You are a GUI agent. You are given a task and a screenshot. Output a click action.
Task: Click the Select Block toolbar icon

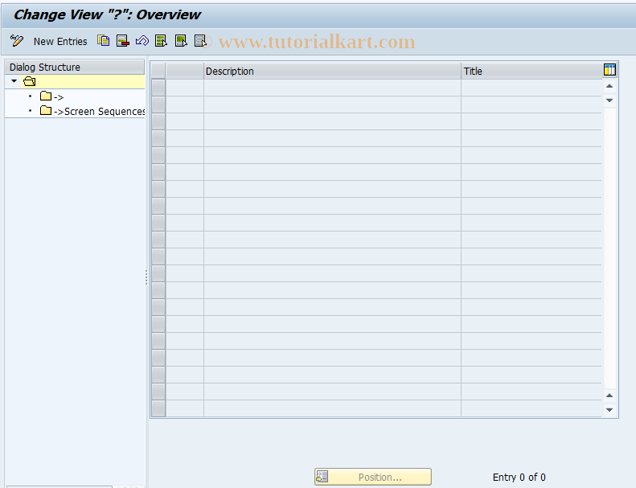pyautogui.click(x=181, y=40)
